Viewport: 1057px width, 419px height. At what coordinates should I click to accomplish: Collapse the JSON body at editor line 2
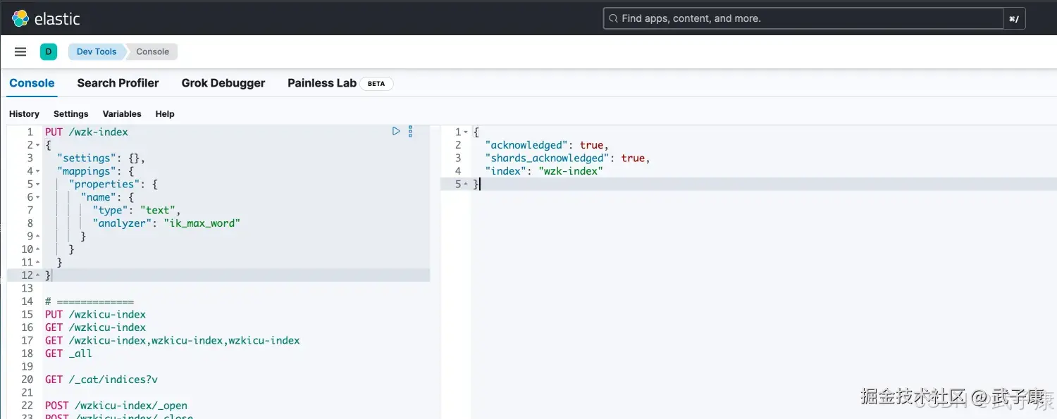coord(37,145)
